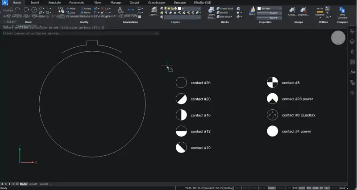357x190 pixels.
Task: Click the Ungroup tool icon
Action: [x=303, y=12]
